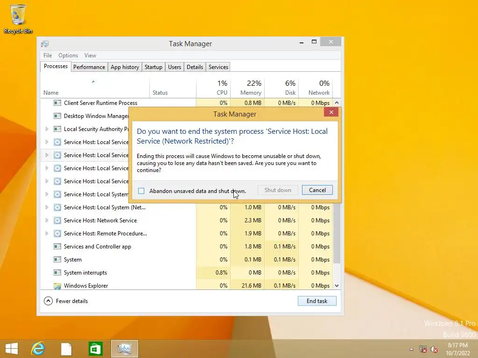
Task: Maximize the Task Manager window
Action: (314, 41)
